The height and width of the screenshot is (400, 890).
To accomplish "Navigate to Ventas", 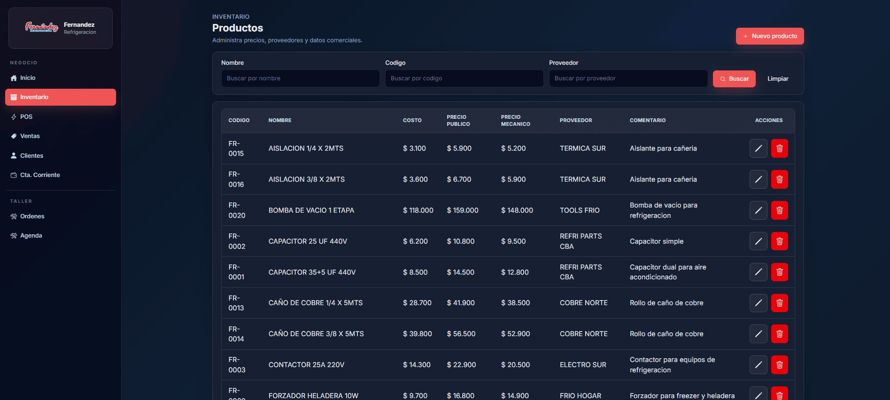I will (61, 136).
